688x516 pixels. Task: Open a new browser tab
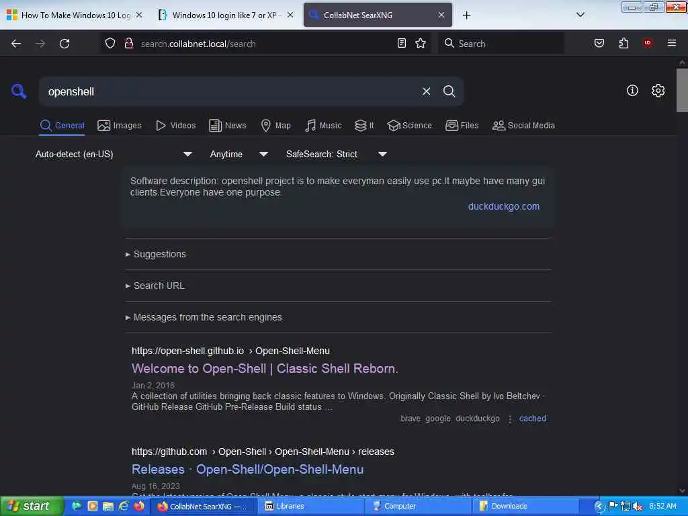pos(466,15)
